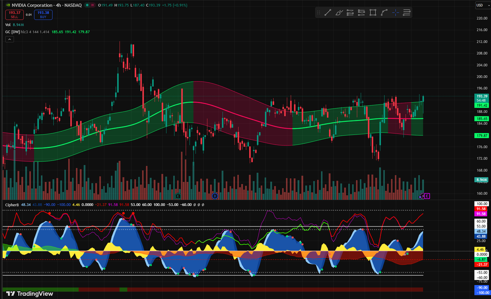Screen dimensions: 491x299
Task: Select the Path drawing tool
Action: coord(384,13)
